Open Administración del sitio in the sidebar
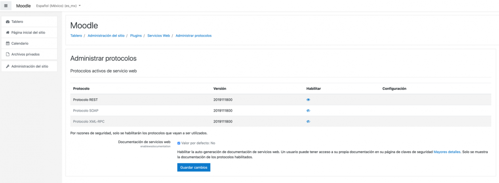This screenshot has width=499, height=183. click(29, 66)
